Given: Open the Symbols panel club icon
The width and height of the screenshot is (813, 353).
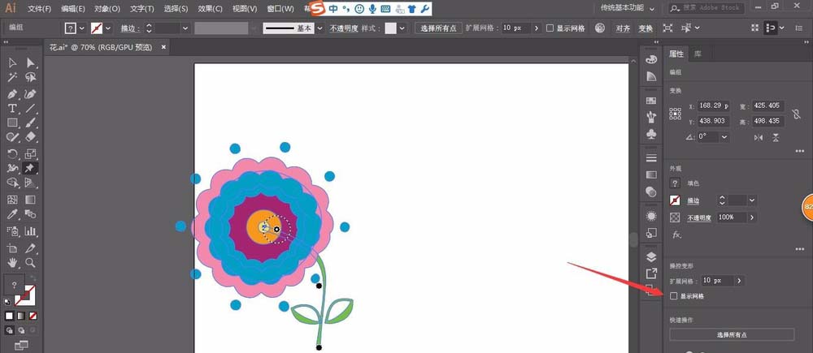Looking at the screenshot, I should 651,134.
